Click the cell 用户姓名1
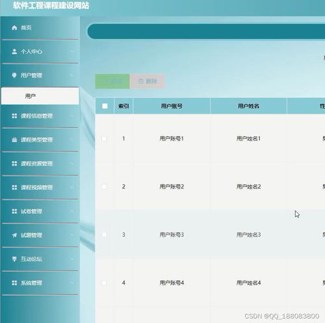325x323 pixels. 248,138
